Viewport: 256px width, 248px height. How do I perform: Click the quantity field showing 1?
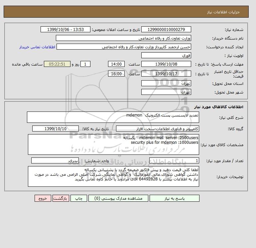point(174,160)
